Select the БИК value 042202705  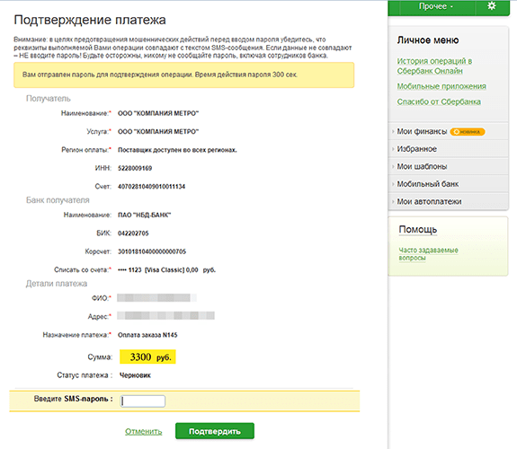[x=133, y=233]
